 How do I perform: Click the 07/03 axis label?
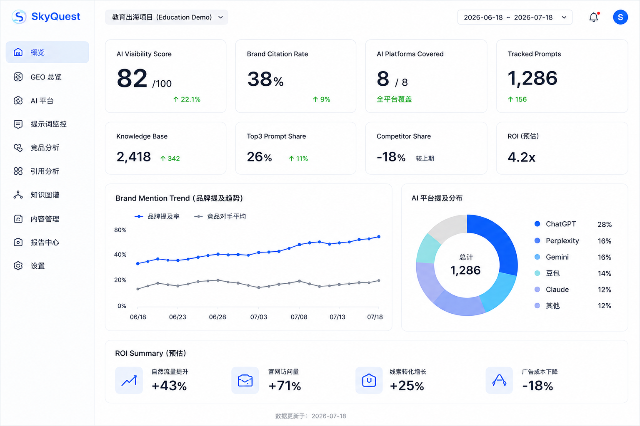point(258,317)
